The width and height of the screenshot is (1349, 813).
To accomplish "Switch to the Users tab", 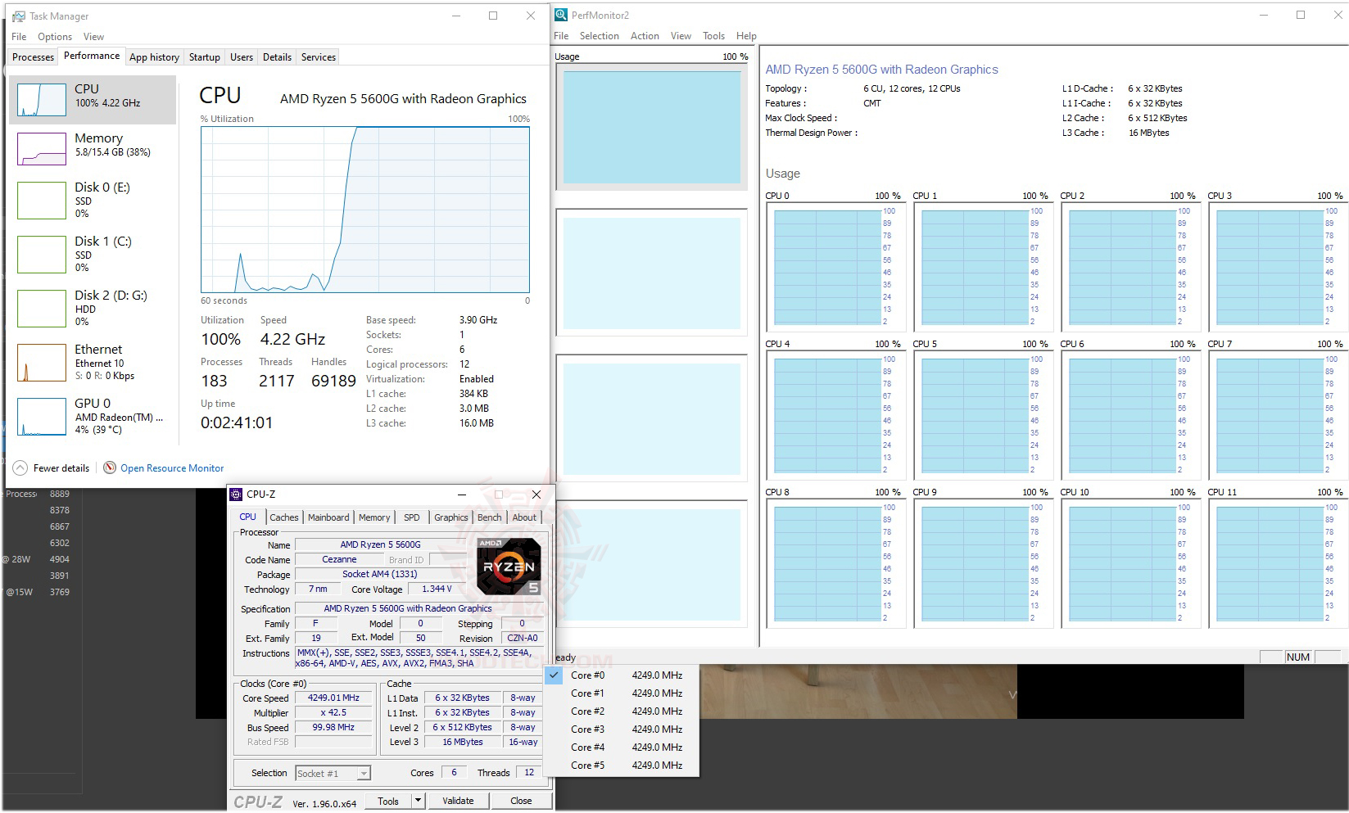I will [242, 57].
